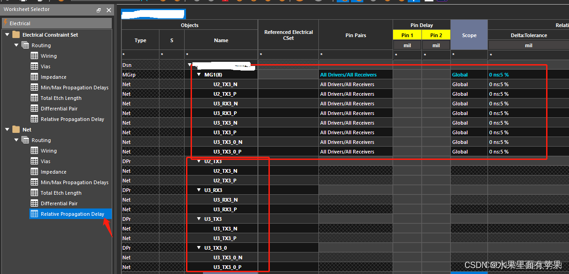The image size is (569, 274).
Task: Select the Electrical domain with lightning icon
Action: pos(20,23)
